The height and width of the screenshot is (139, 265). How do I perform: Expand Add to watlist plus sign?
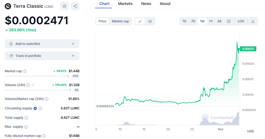click(x=73, y=44)
